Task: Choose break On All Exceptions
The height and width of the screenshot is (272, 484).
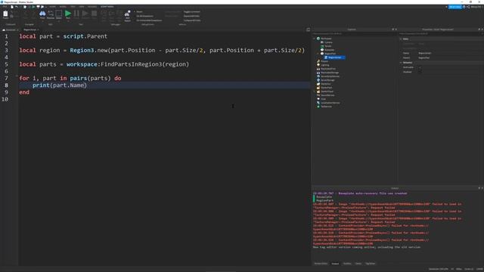Action: coord(144,16)
